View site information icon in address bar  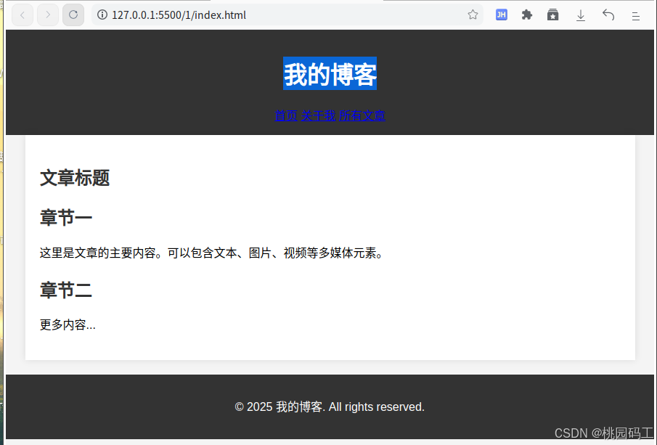[x=102, y=15]
